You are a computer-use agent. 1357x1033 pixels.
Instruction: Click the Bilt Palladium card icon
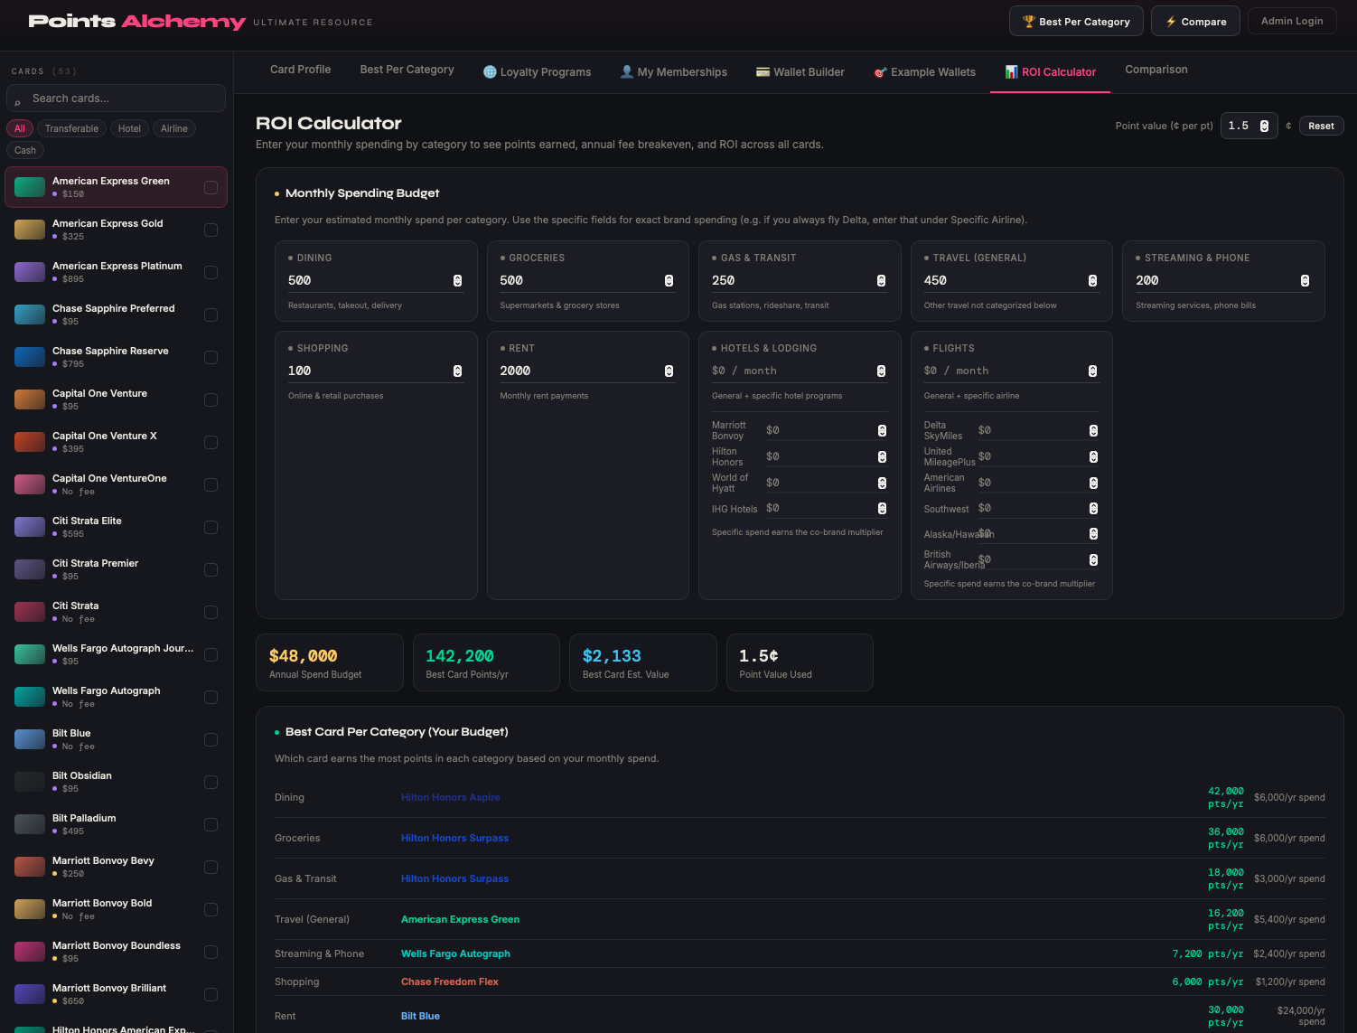[x=30, y=824]
